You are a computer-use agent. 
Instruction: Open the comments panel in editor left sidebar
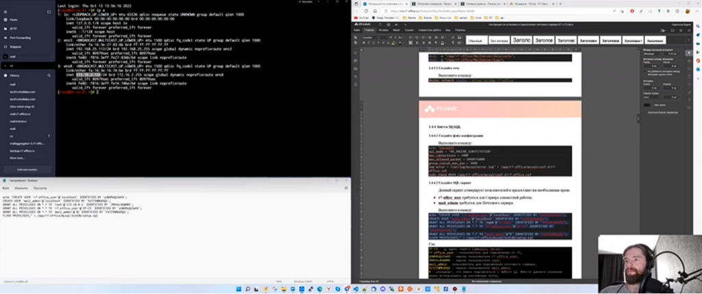[356, 61]
